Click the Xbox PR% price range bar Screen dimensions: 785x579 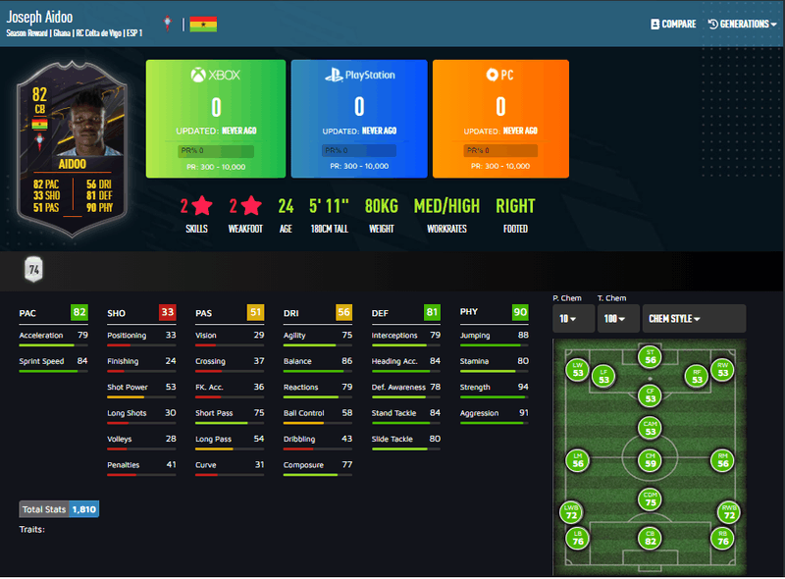point(216,151)
